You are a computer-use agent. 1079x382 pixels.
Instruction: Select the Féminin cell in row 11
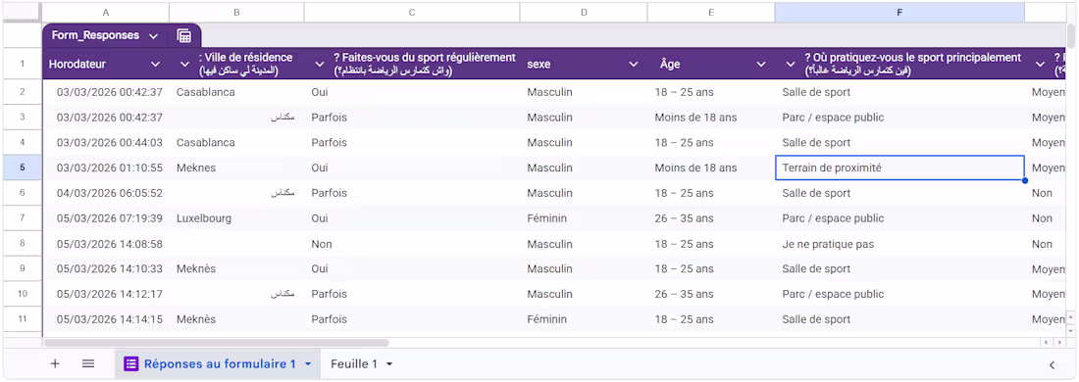click(x=584, y=319)
